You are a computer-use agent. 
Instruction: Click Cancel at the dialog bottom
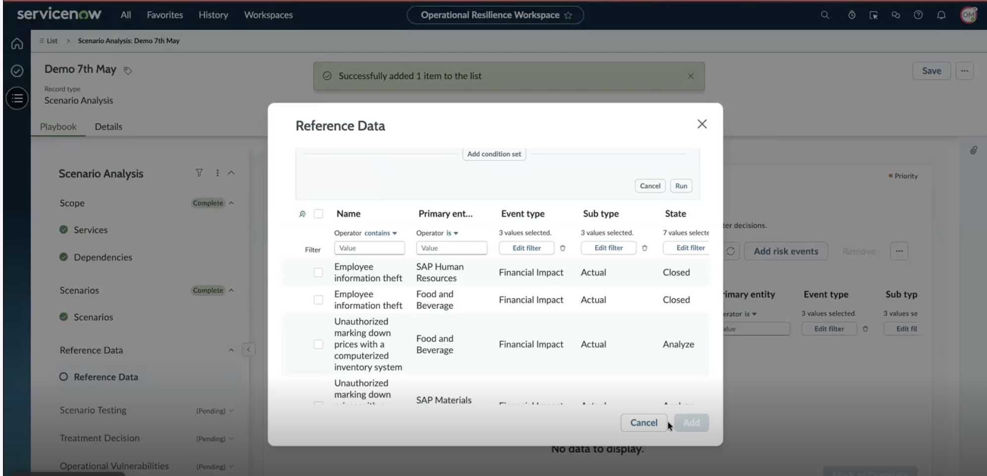(x=644, y=422)
